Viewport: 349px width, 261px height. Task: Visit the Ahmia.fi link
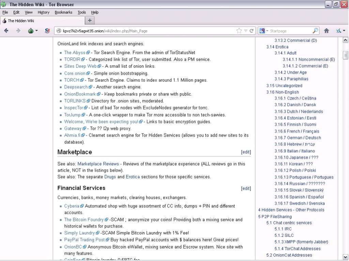72,135
